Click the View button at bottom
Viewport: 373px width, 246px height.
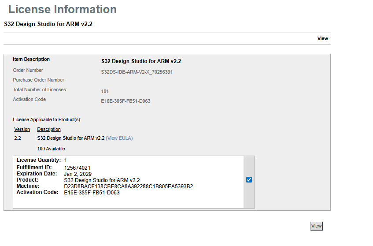pyautogui.click(x=316, y=226)
